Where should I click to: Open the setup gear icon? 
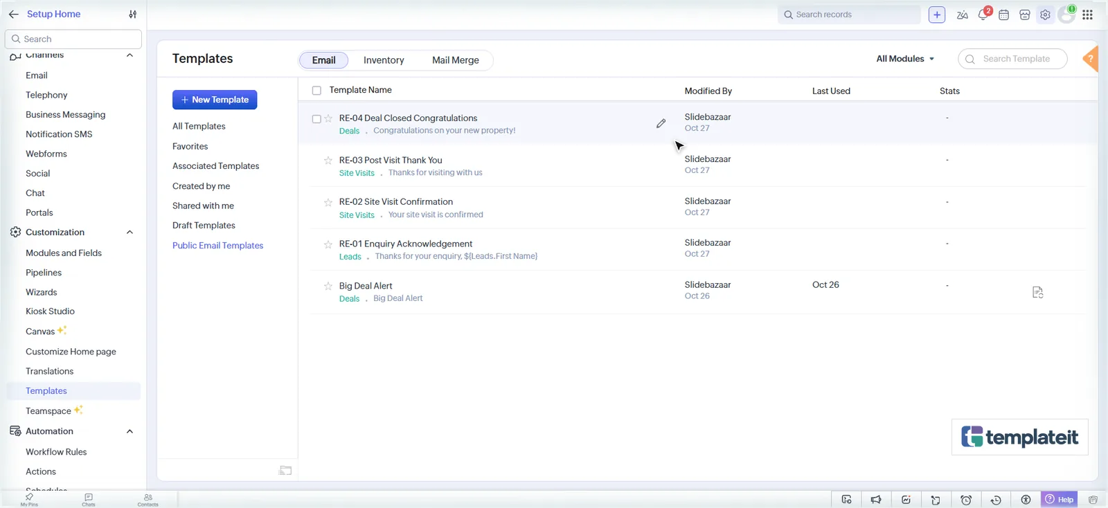point(1045,15)
